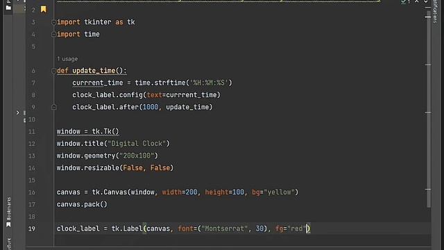This screenshot has width=444, height=250.
Task: Click 'import time' module name on line 4
Action: [x=92, y=34]
